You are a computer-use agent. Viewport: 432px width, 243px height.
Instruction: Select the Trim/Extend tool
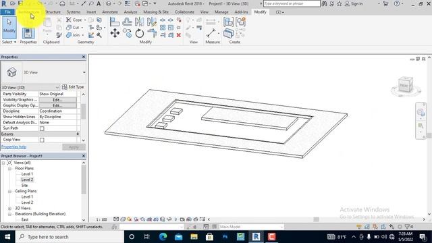pyautogui.click(x=151, y=33)
